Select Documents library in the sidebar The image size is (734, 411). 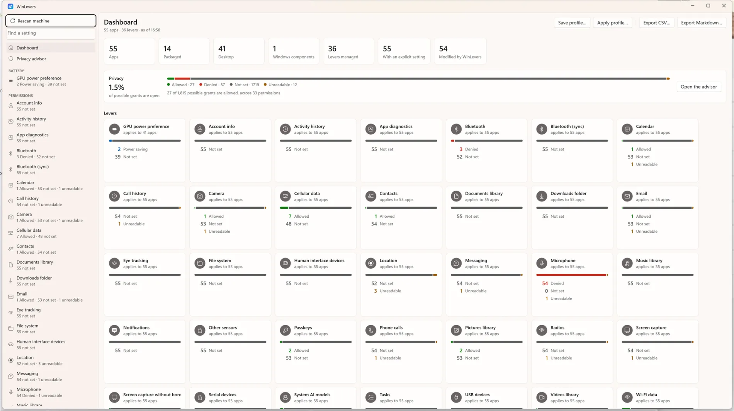point(51,265)
